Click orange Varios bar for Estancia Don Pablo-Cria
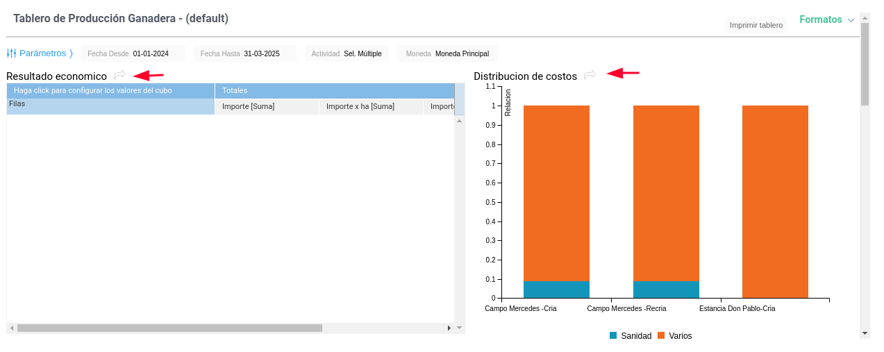Viewport: 884px width, 352px height. pyautogui.click(x=775, y=201)
